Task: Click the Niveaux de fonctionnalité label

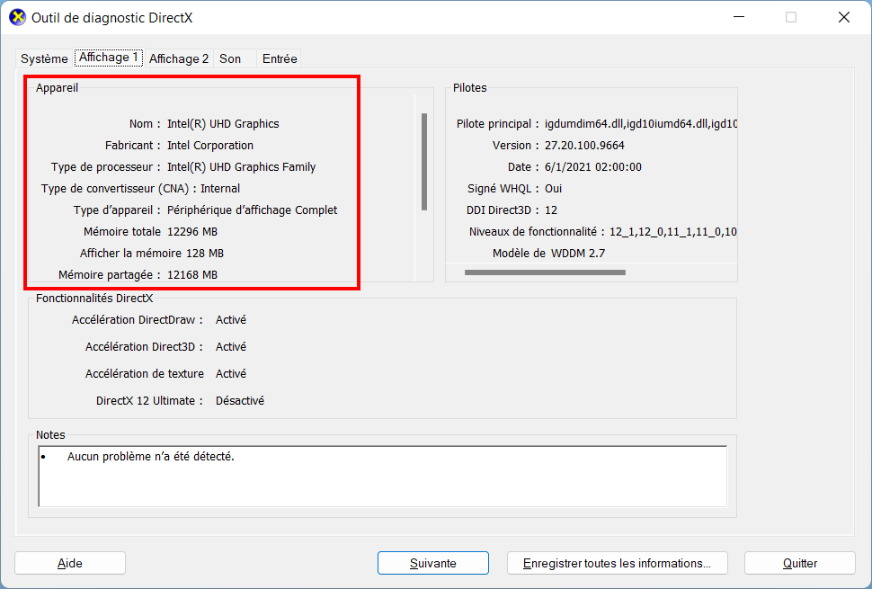Action: pyautogui.click(x=536, y=232)
